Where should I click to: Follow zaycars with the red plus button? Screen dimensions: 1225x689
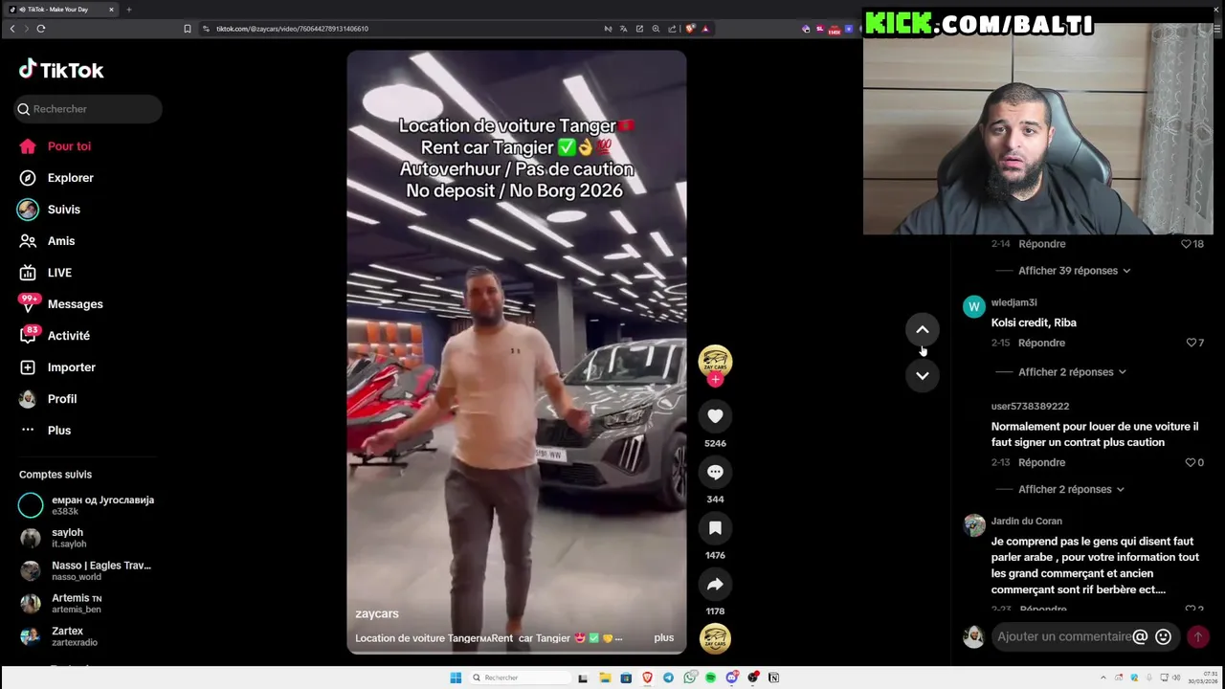pyautogui.click(x=715, y=380)
